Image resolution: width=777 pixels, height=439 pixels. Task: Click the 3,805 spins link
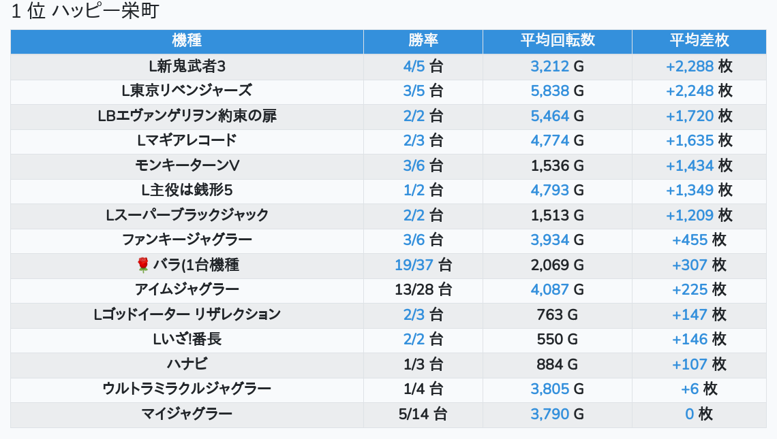click(550, 389)
